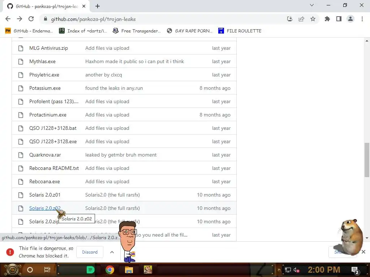Open Google Chrome from taskbar

tap(110, 270)
